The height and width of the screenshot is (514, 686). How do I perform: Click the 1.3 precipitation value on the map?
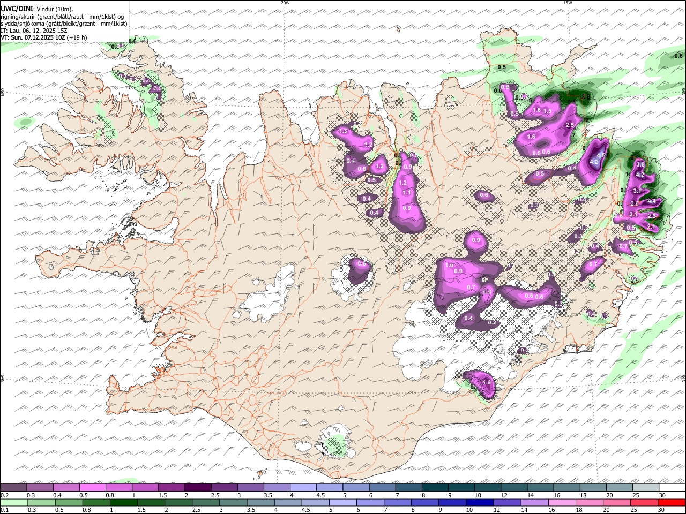344,131
